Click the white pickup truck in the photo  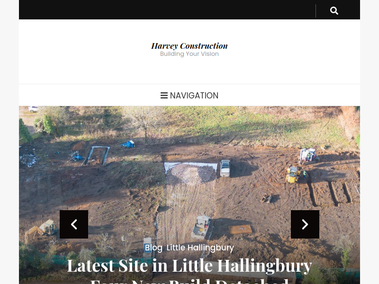225,168
